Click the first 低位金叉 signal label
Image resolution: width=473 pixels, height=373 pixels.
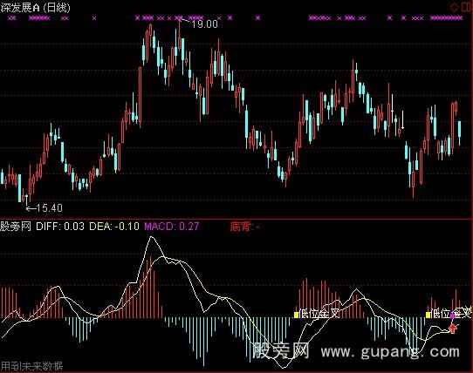[319, 314]
